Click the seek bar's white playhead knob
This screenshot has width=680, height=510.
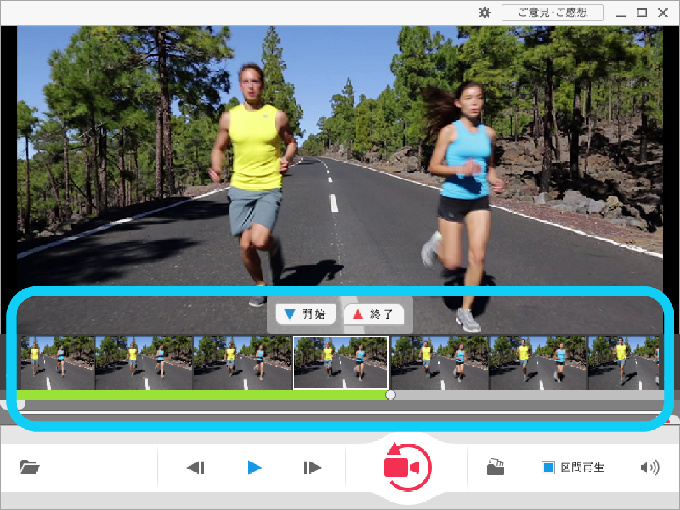(x=391, y=395)
